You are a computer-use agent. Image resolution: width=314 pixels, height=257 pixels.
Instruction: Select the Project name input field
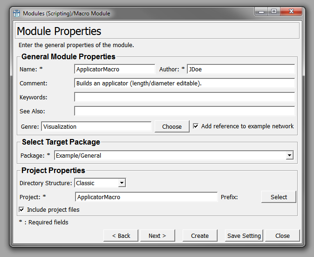click(x=146, y=197)
